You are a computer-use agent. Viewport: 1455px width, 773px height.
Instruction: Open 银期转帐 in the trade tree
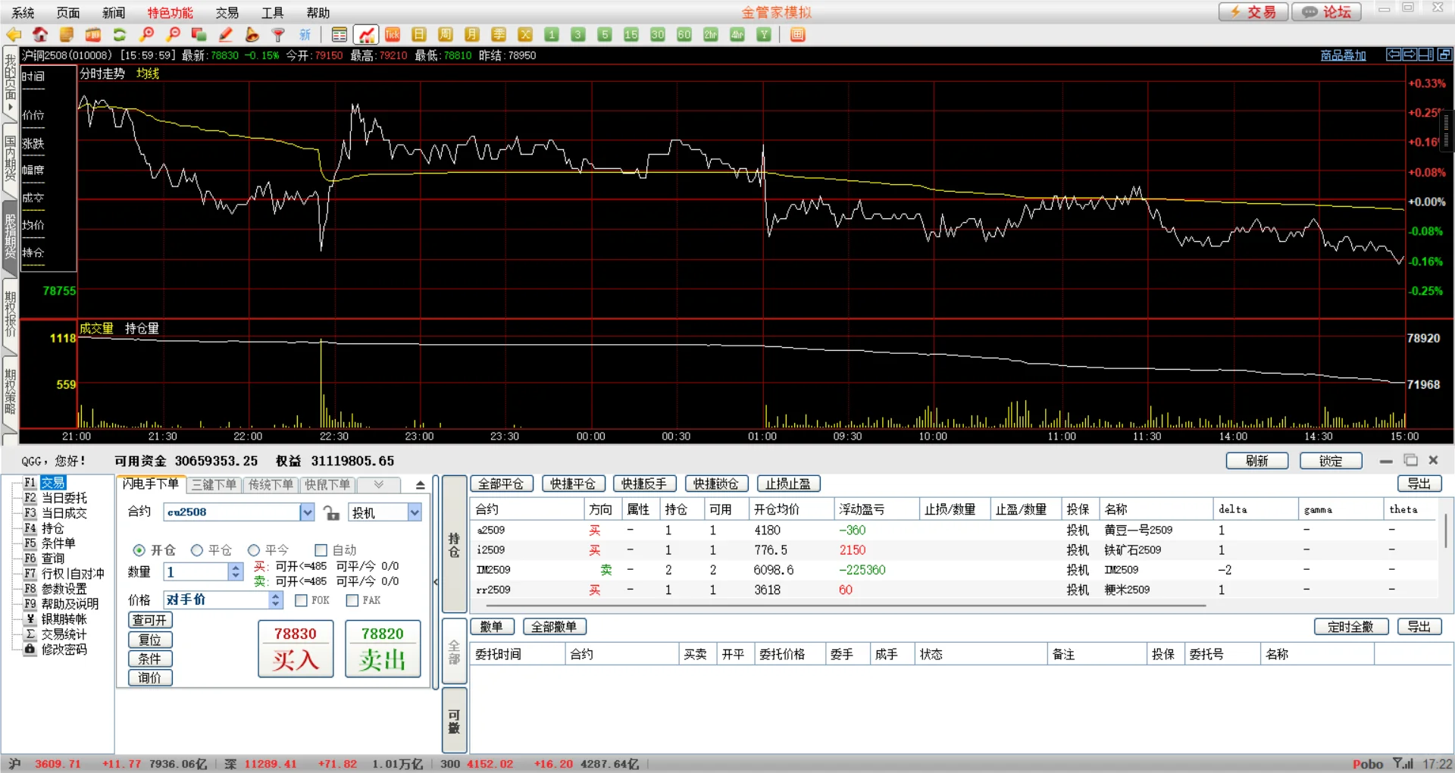64,619
